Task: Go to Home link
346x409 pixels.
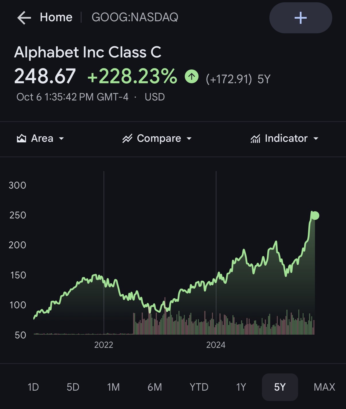Action: [x=56, y=17]
